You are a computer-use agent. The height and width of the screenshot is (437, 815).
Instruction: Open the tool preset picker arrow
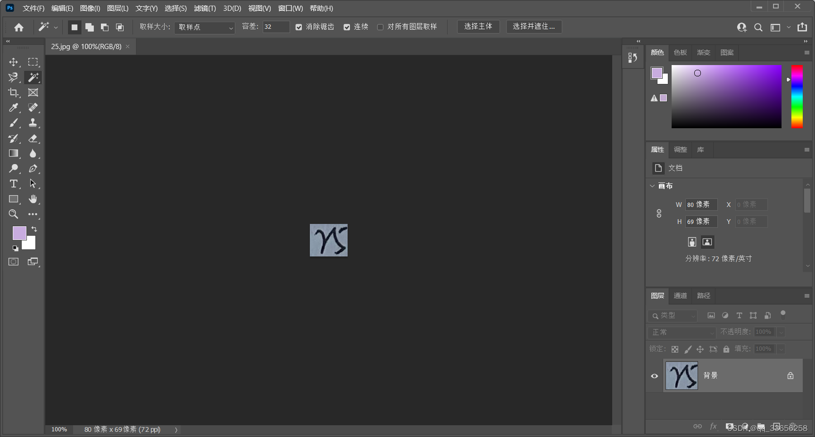tap(56, 27)
